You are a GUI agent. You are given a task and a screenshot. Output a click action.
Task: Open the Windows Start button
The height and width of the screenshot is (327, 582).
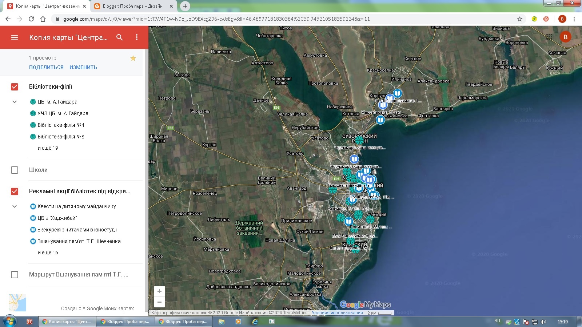click(10, 322)
